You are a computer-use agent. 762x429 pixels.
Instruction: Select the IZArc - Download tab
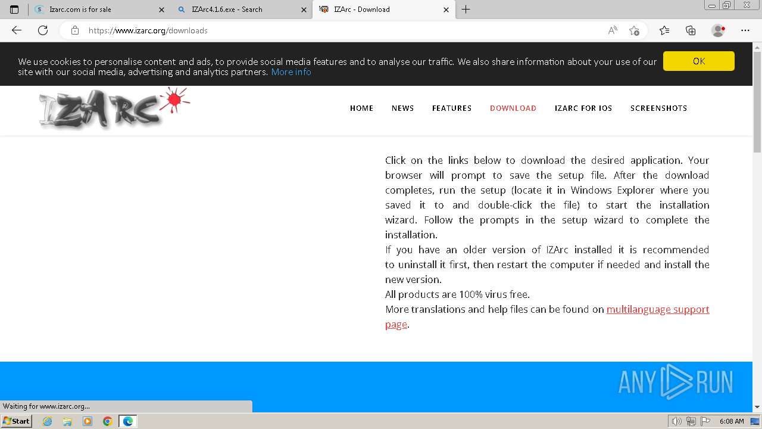tap(383, 10)
